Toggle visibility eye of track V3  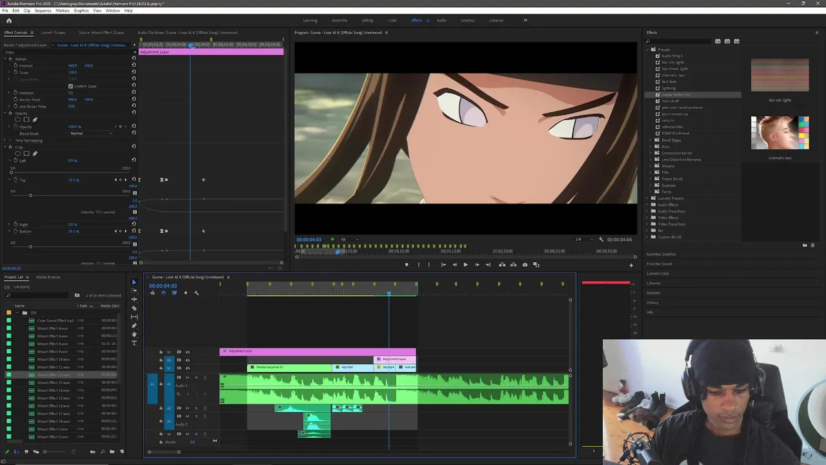click(x=188, y=352)
